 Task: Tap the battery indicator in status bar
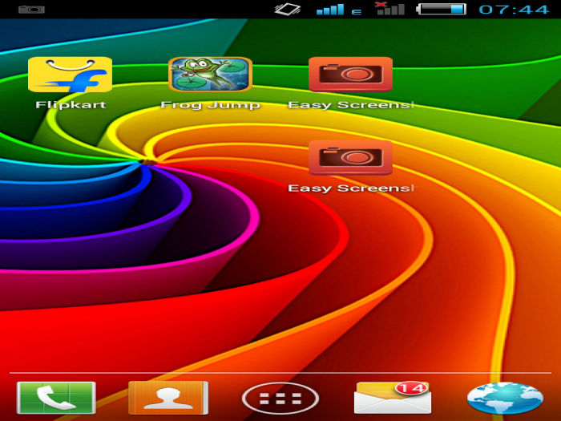point(442,10)
